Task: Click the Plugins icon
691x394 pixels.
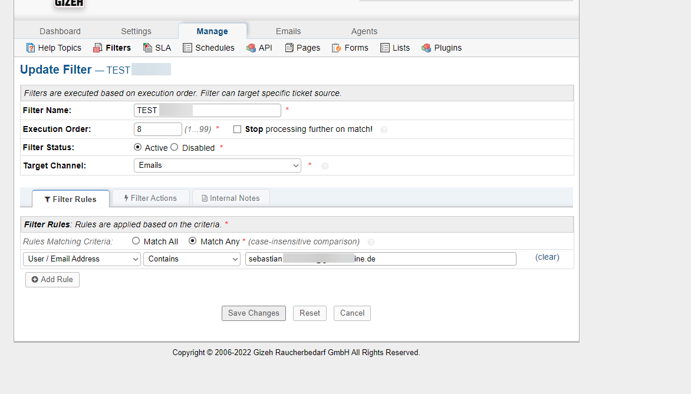Action: click(426, 48)
